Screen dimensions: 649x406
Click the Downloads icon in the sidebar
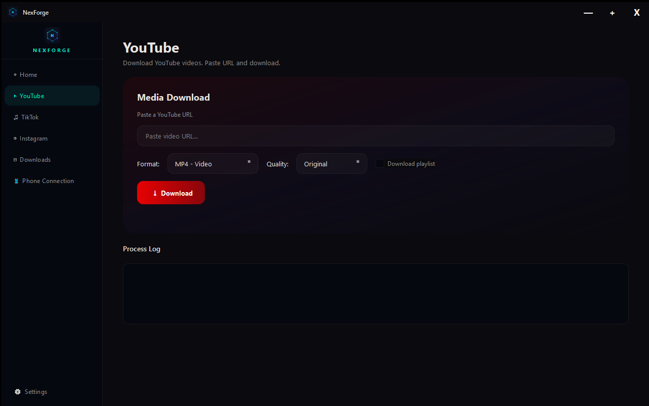coord(15,160)
